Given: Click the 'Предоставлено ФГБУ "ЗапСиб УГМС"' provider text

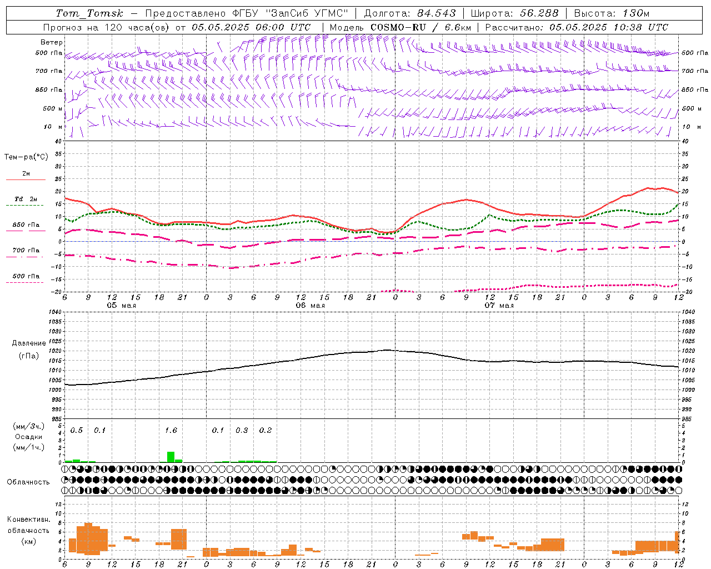Looking at the screenshot, I should point(247,13).
